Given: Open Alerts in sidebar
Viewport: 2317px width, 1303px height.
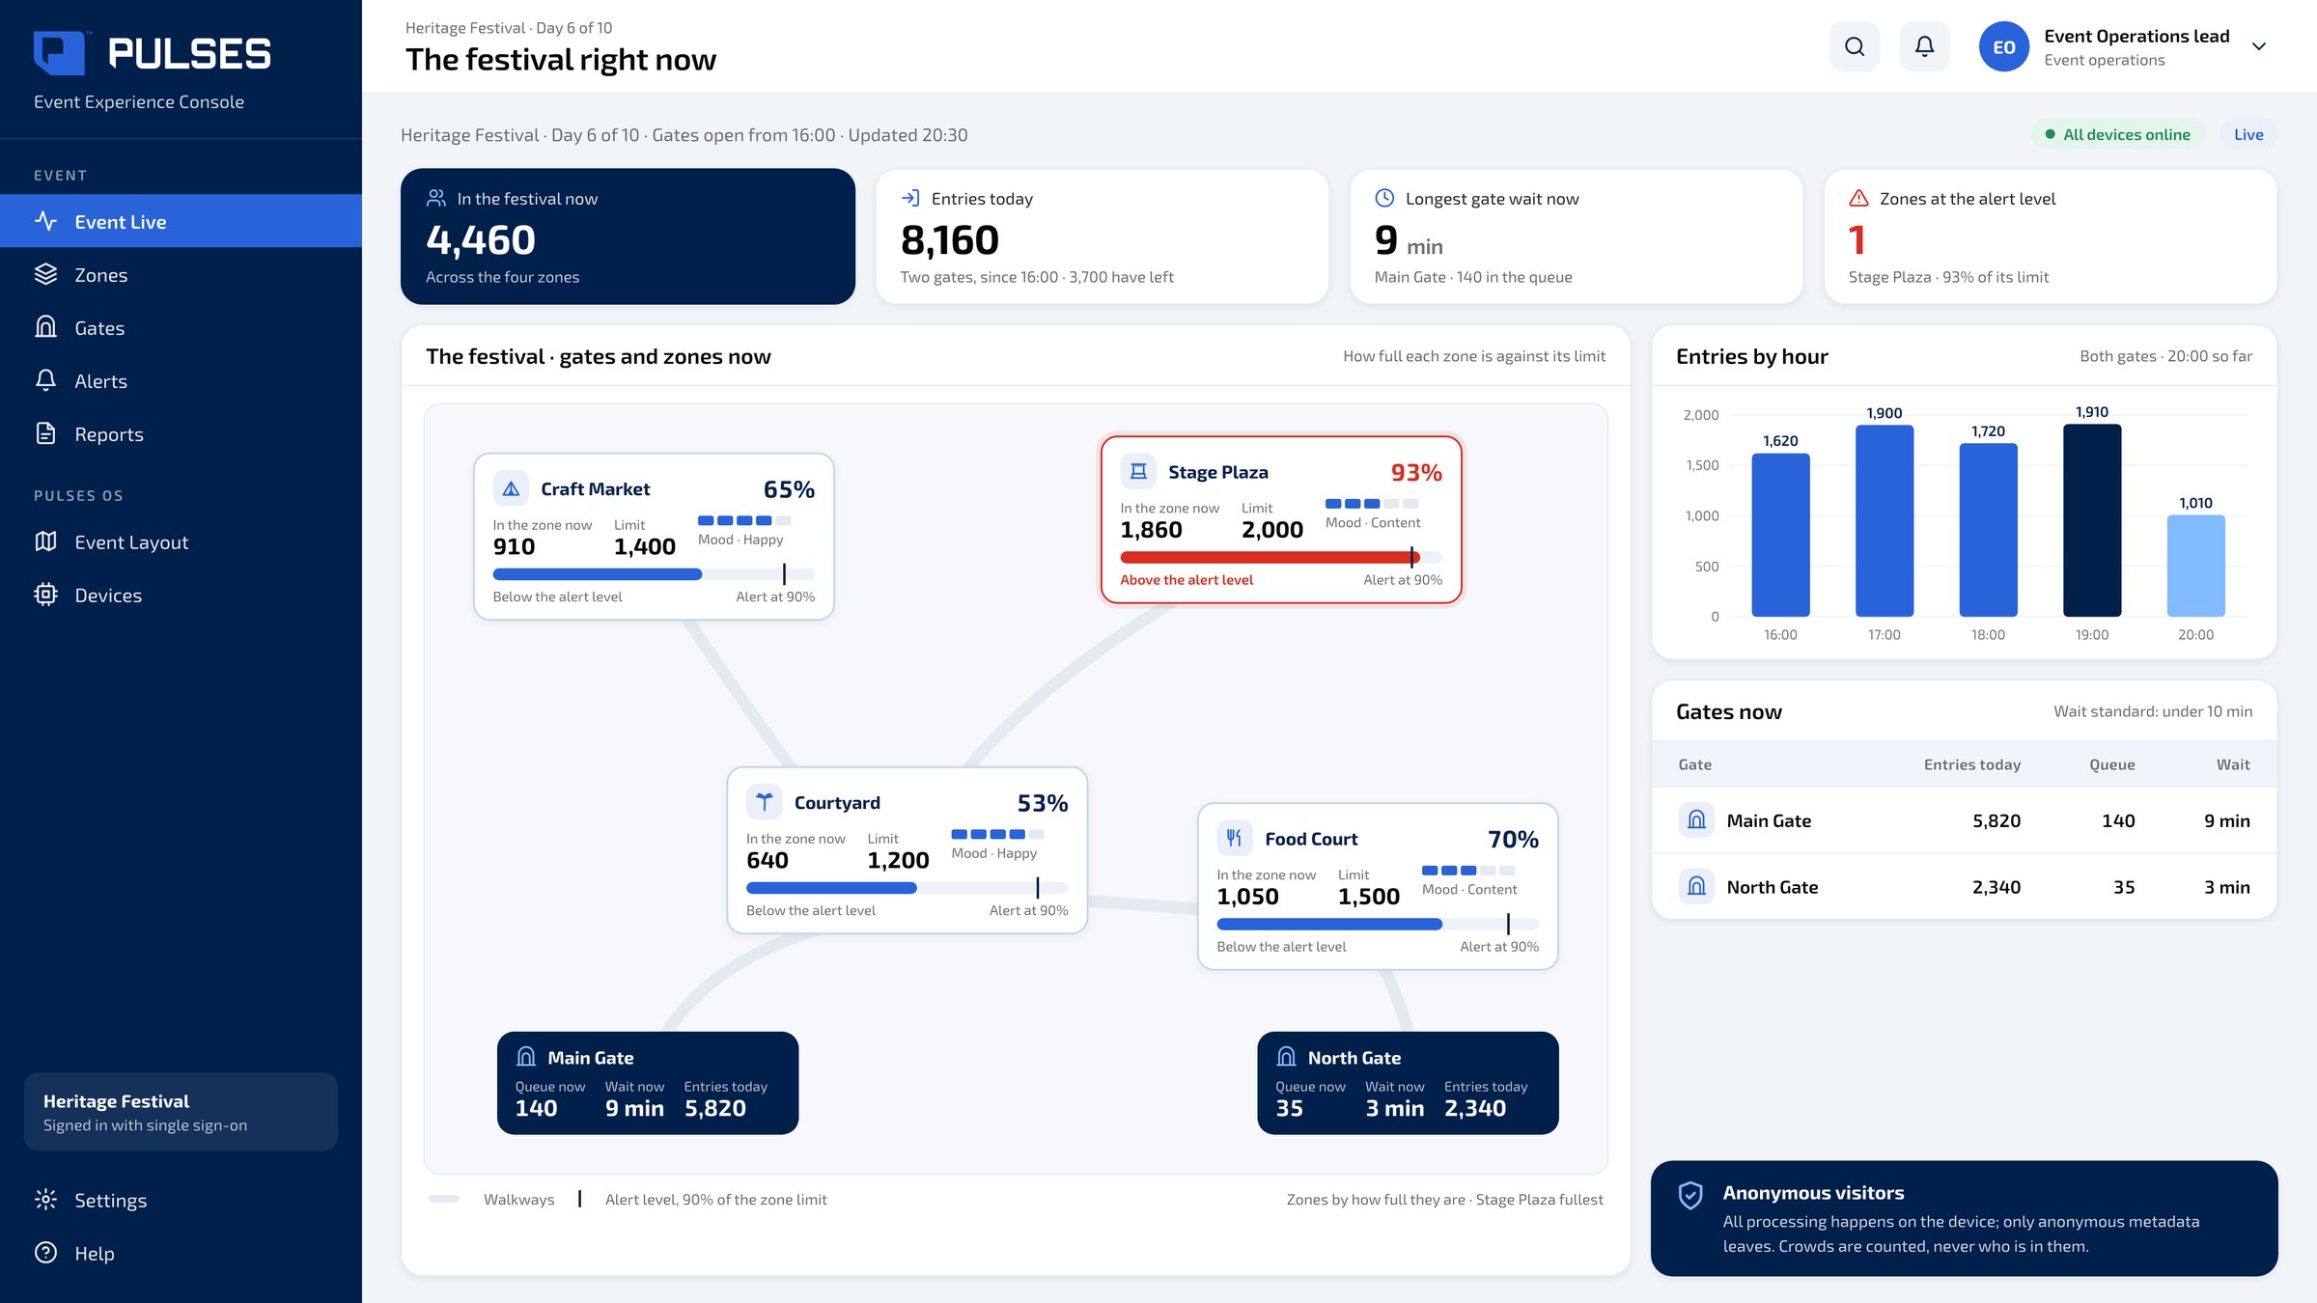Looking at the screenshot, I should pyautogui.click(x=181, y=380).
